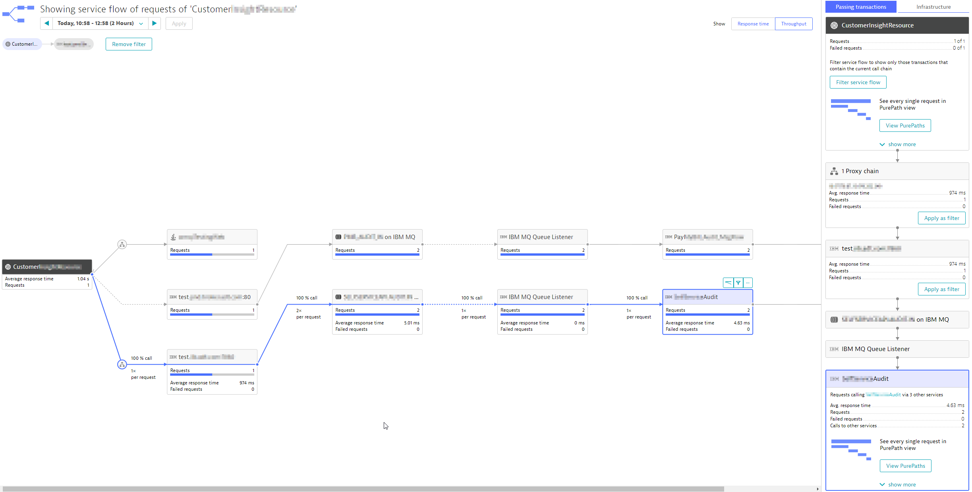Click IBM MQ Queue Listener in side panel
Screen dimensions: 972x492
[897, 349]
